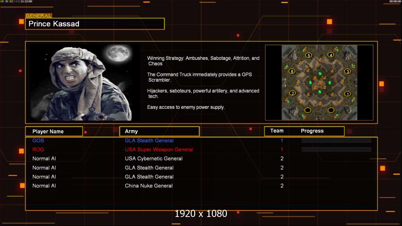Select player GOS in the list
This screenshot has height=226, width=402.
tap(38, 140)
